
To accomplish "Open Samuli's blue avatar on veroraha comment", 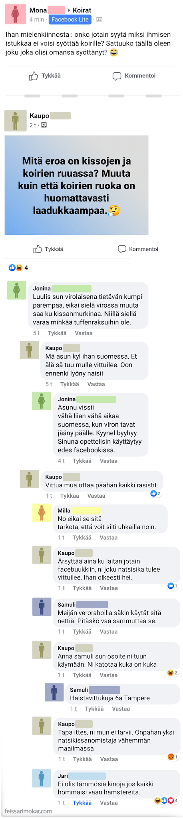I will click(42, 607).
